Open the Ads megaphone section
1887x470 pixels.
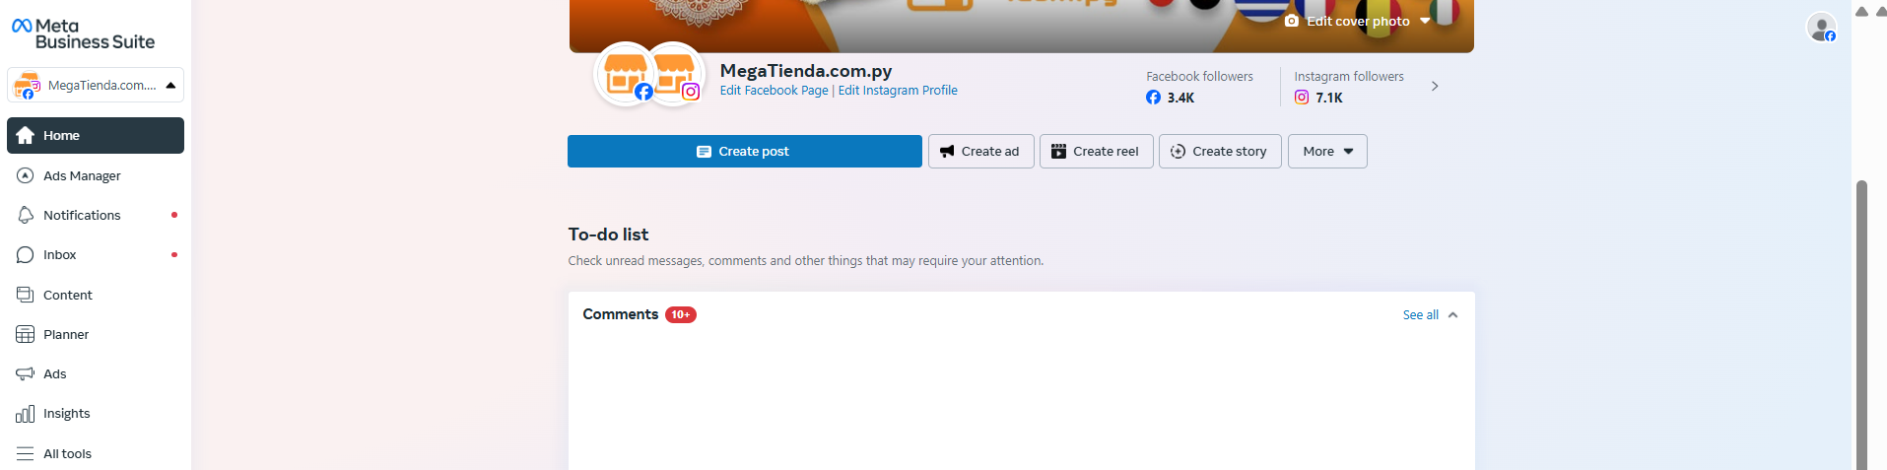click(x=96, y=374)
